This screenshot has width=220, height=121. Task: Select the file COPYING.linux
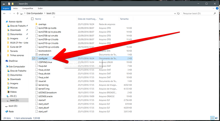tap(45, 62)
